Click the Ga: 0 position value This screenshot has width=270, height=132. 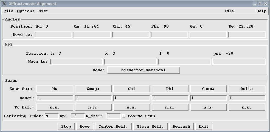pyautogui.click(x=196, y=27)
